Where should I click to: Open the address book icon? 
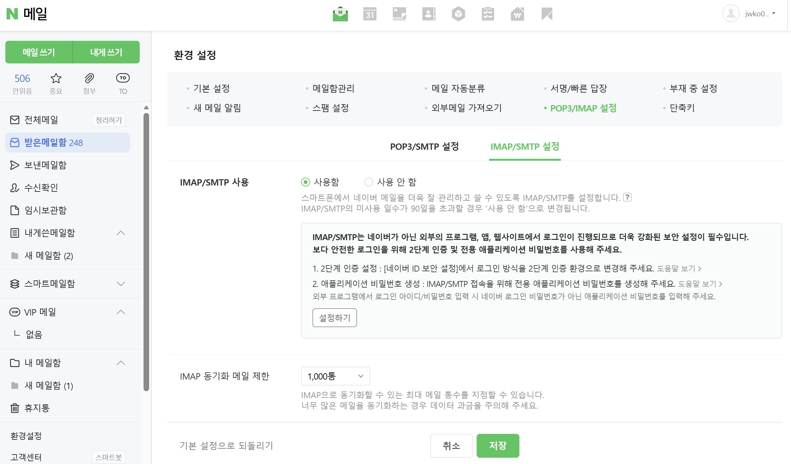coord(429,14)
